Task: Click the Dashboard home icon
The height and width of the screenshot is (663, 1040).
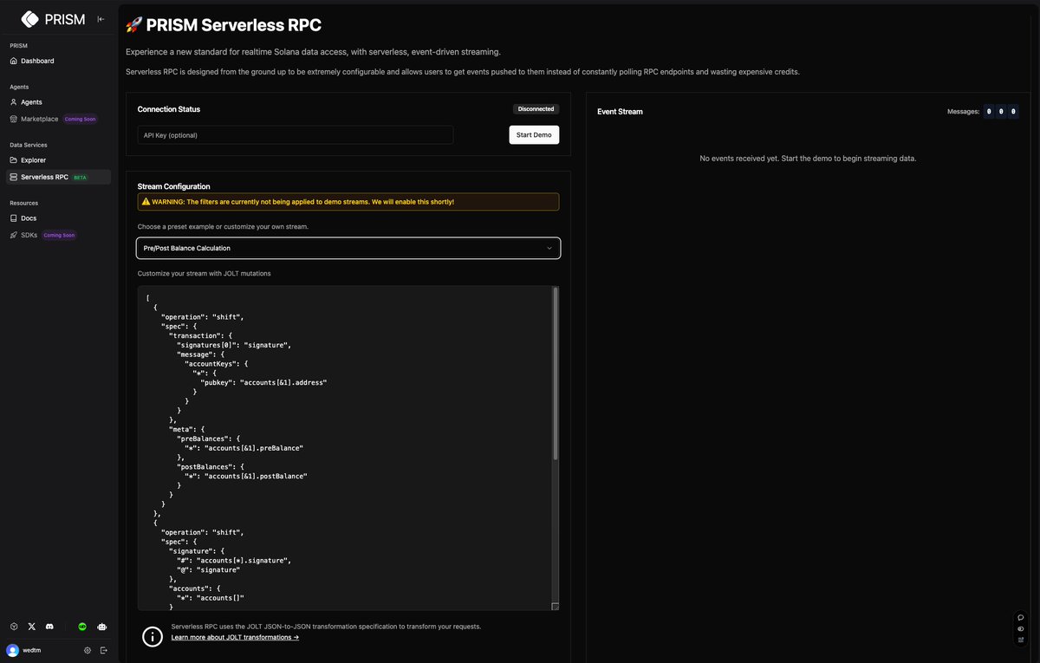Action: [13, 61]
